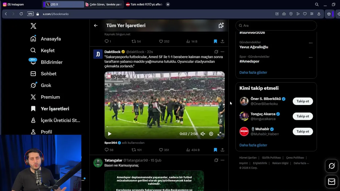Viewport: 340px width, 191px height.
Task: Follow Tonguç Akarca
Action: tap(303, 116)
